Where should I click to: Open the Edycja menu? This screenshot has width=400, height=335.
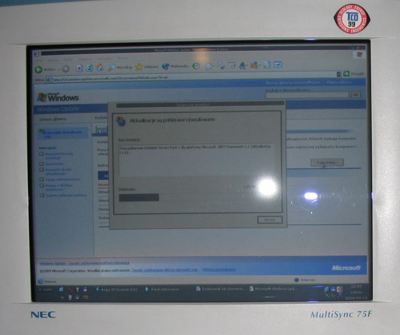(x=53, y=60)
